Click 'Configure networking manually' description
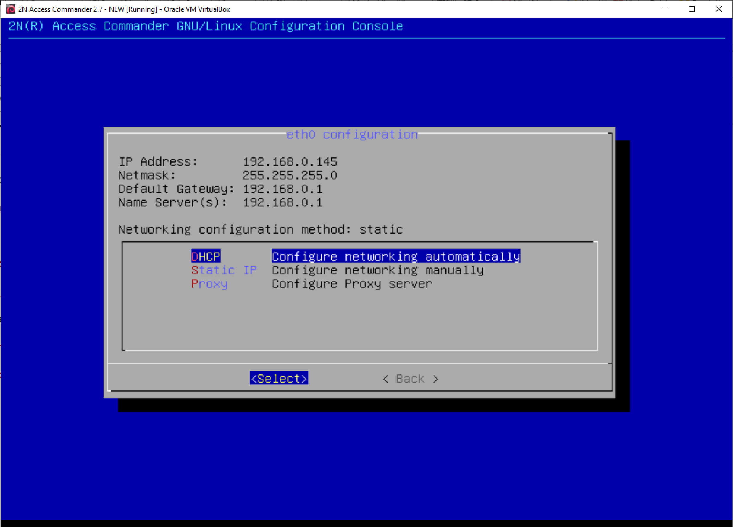Image resolution: width=733 pixels, height=527 pixels. (x=377, y=270)
